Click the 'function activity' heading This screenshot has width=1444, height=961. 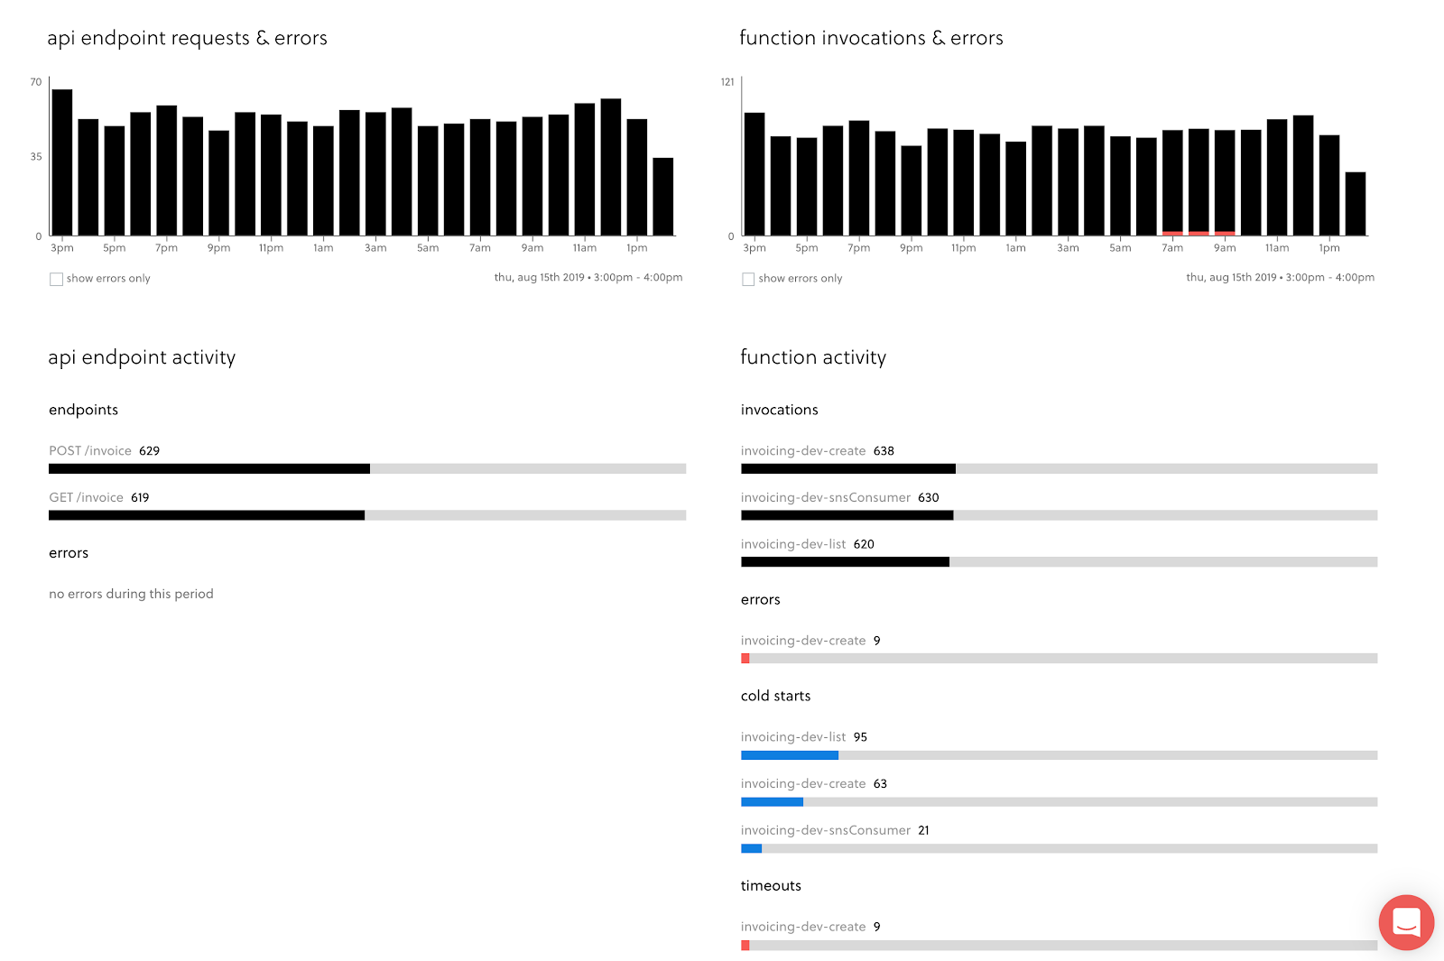[x=812, y=357]
